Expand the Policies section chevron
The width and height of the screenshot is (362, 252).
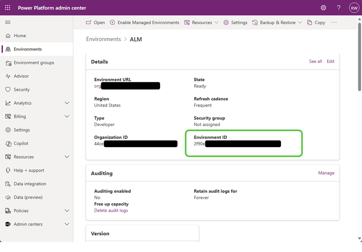67,210
